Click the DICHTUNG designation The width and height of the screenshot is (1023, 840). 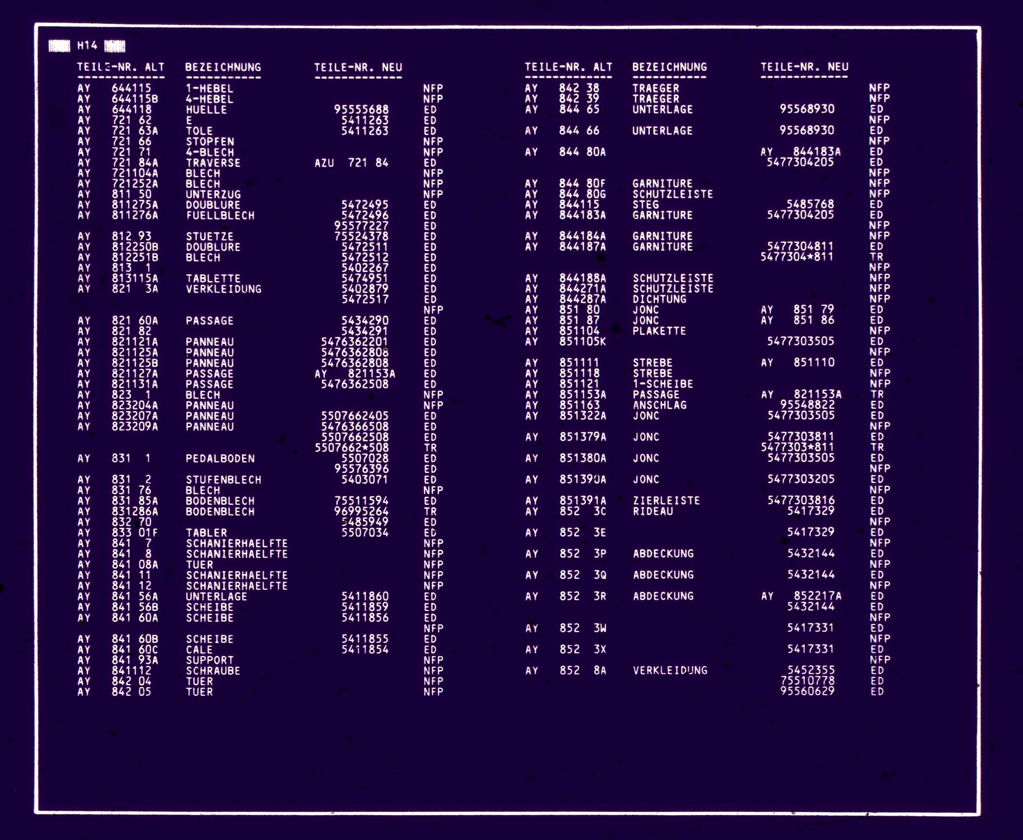659,299
